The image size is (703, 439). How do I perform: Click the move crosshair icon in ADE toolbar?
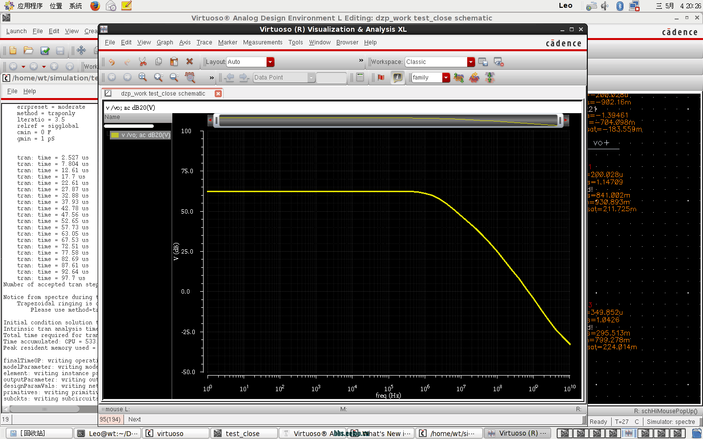point(81,50)
